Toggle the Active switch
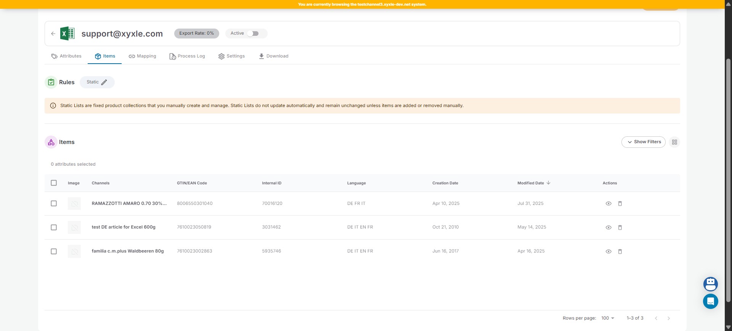Screen dimensions: 732x331 coord(253,34)
